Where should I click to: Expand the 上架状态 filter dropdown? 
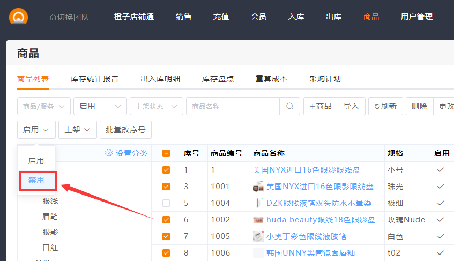156,106
